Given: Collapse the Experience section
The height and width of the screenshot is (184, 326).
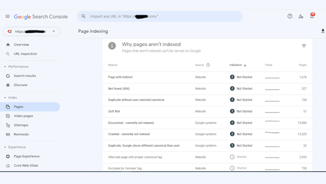Looking at the screenshot, I should (5, 147).
